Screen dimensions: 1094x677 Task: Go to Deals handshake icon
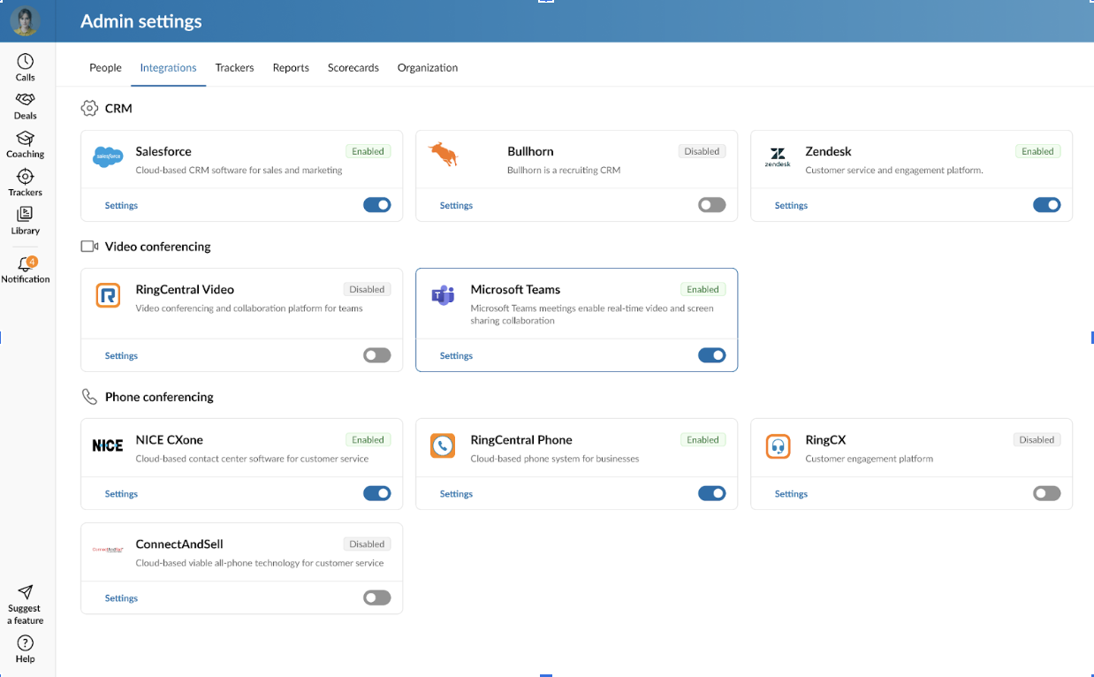26,100
